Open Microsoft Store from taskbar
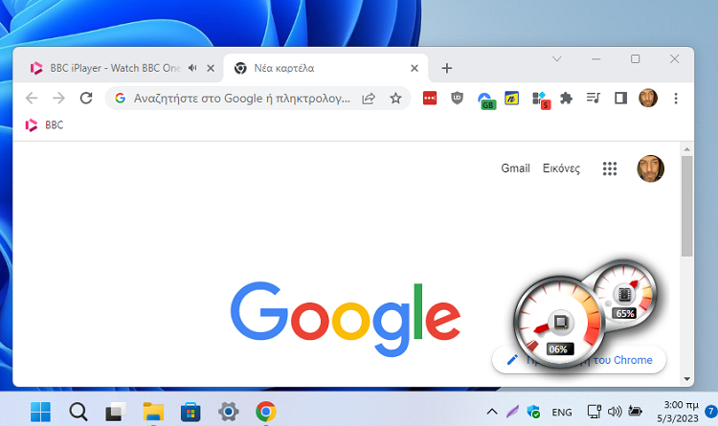 click(191, 412)
